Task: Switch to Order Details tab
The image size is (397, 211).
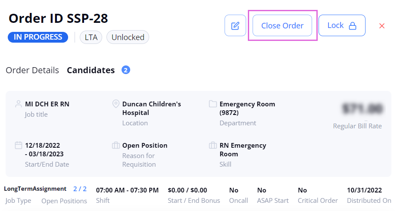Action: (32, 70)
